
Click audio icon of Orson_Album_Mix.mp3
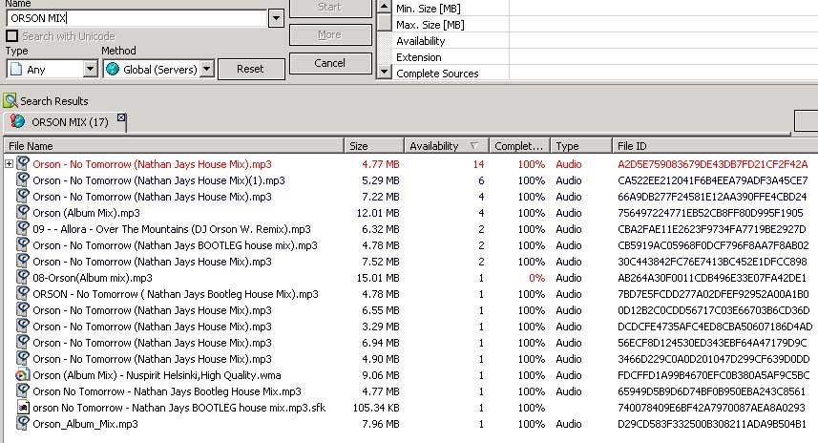click(23, 422)
